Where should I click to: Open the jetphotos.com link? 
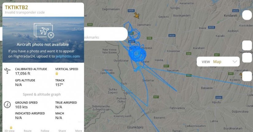coord(68,56)
